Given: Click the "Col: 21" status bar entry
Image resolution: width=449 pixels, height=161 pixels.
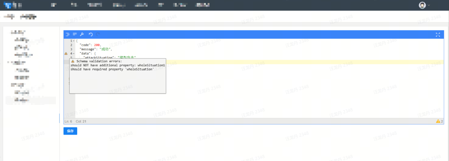Looking at the screenshot, I should [81, 121].
